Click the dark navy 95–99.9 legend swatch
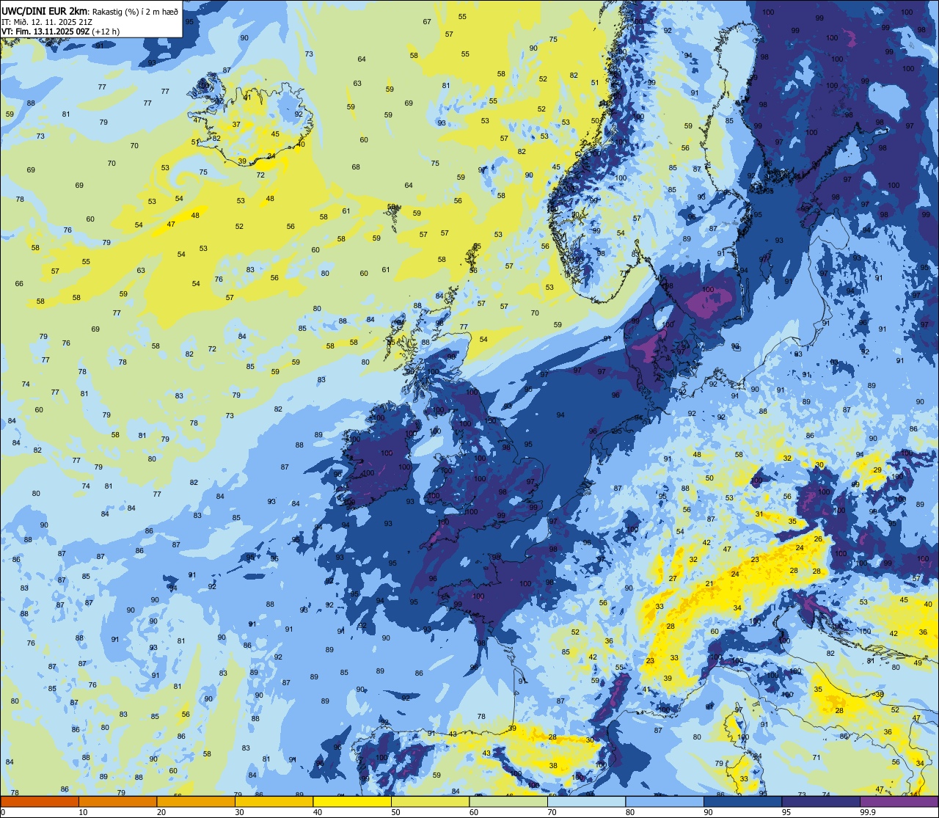Image resolution: width=939 pixels, height=818 pixels. pos(821,801)
